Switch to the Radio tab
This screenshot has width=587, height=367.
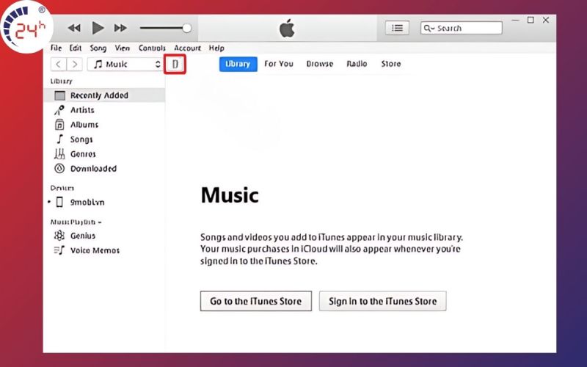click(357, 64)
